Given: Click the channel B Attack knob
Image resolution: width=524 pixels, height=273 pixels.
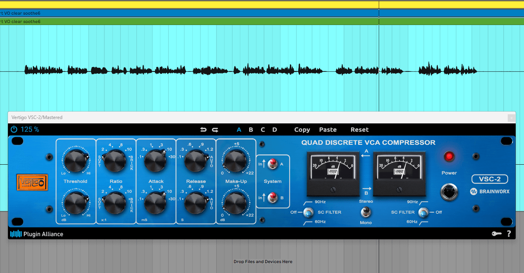Looking at the screenshot, I should (155, 202).
